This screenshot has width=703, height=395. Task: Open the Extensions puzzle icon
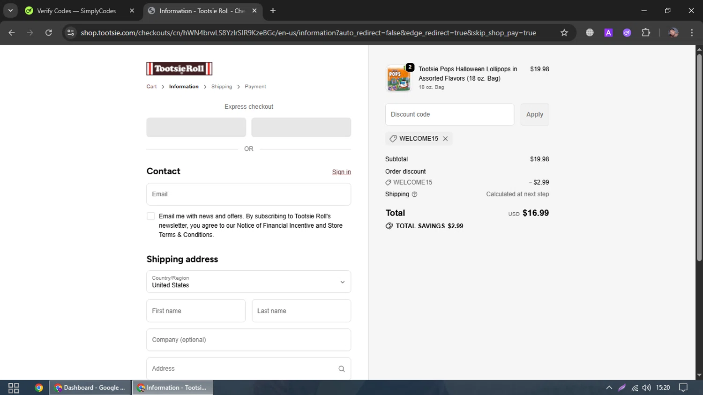pyautogui.click(x=646, y=33)
